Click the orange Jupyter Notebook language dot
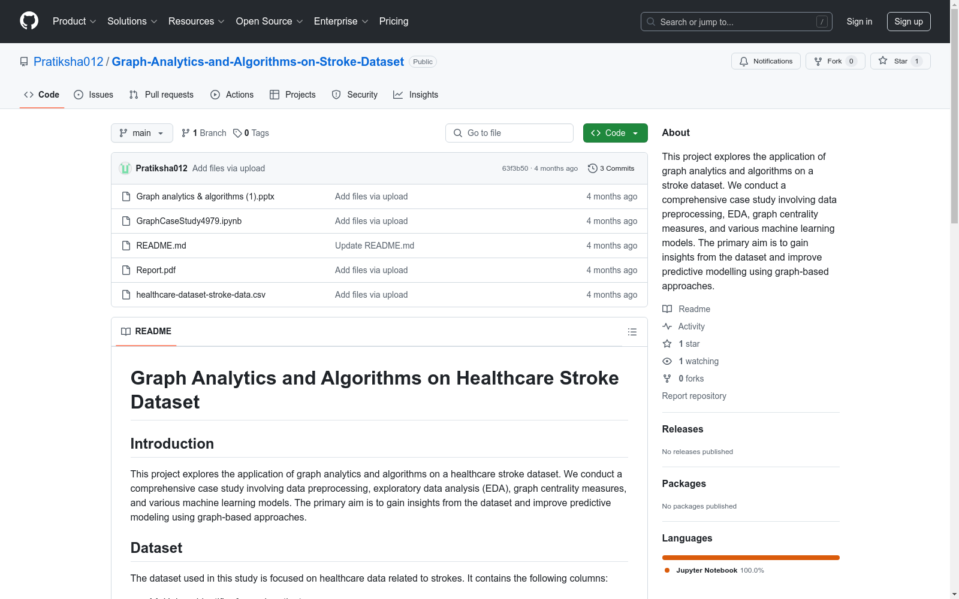 pyautogui.click(x=667, y=570)
